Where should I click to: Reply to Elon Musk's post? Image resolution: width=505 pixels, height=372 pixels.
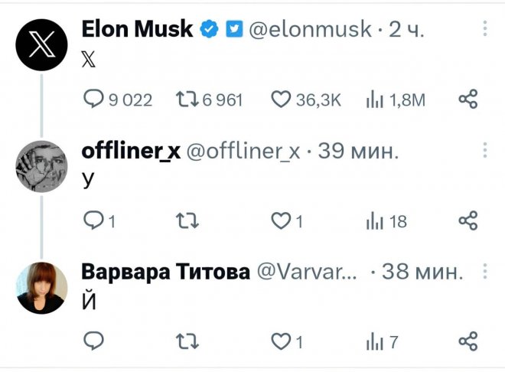click(x=93, y=99)
